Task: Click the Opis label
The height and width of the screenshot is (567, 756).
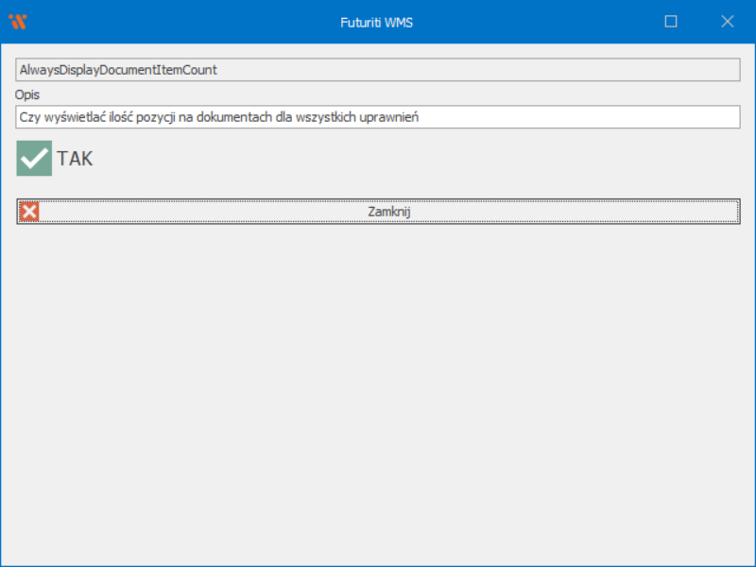Action: (x=27, y=94)
